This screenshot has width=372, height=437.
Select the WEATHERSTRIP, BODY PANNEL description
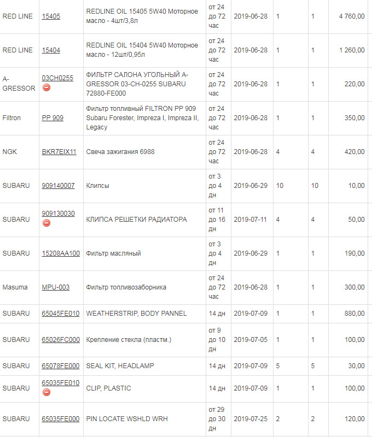(x=136, y=314)
